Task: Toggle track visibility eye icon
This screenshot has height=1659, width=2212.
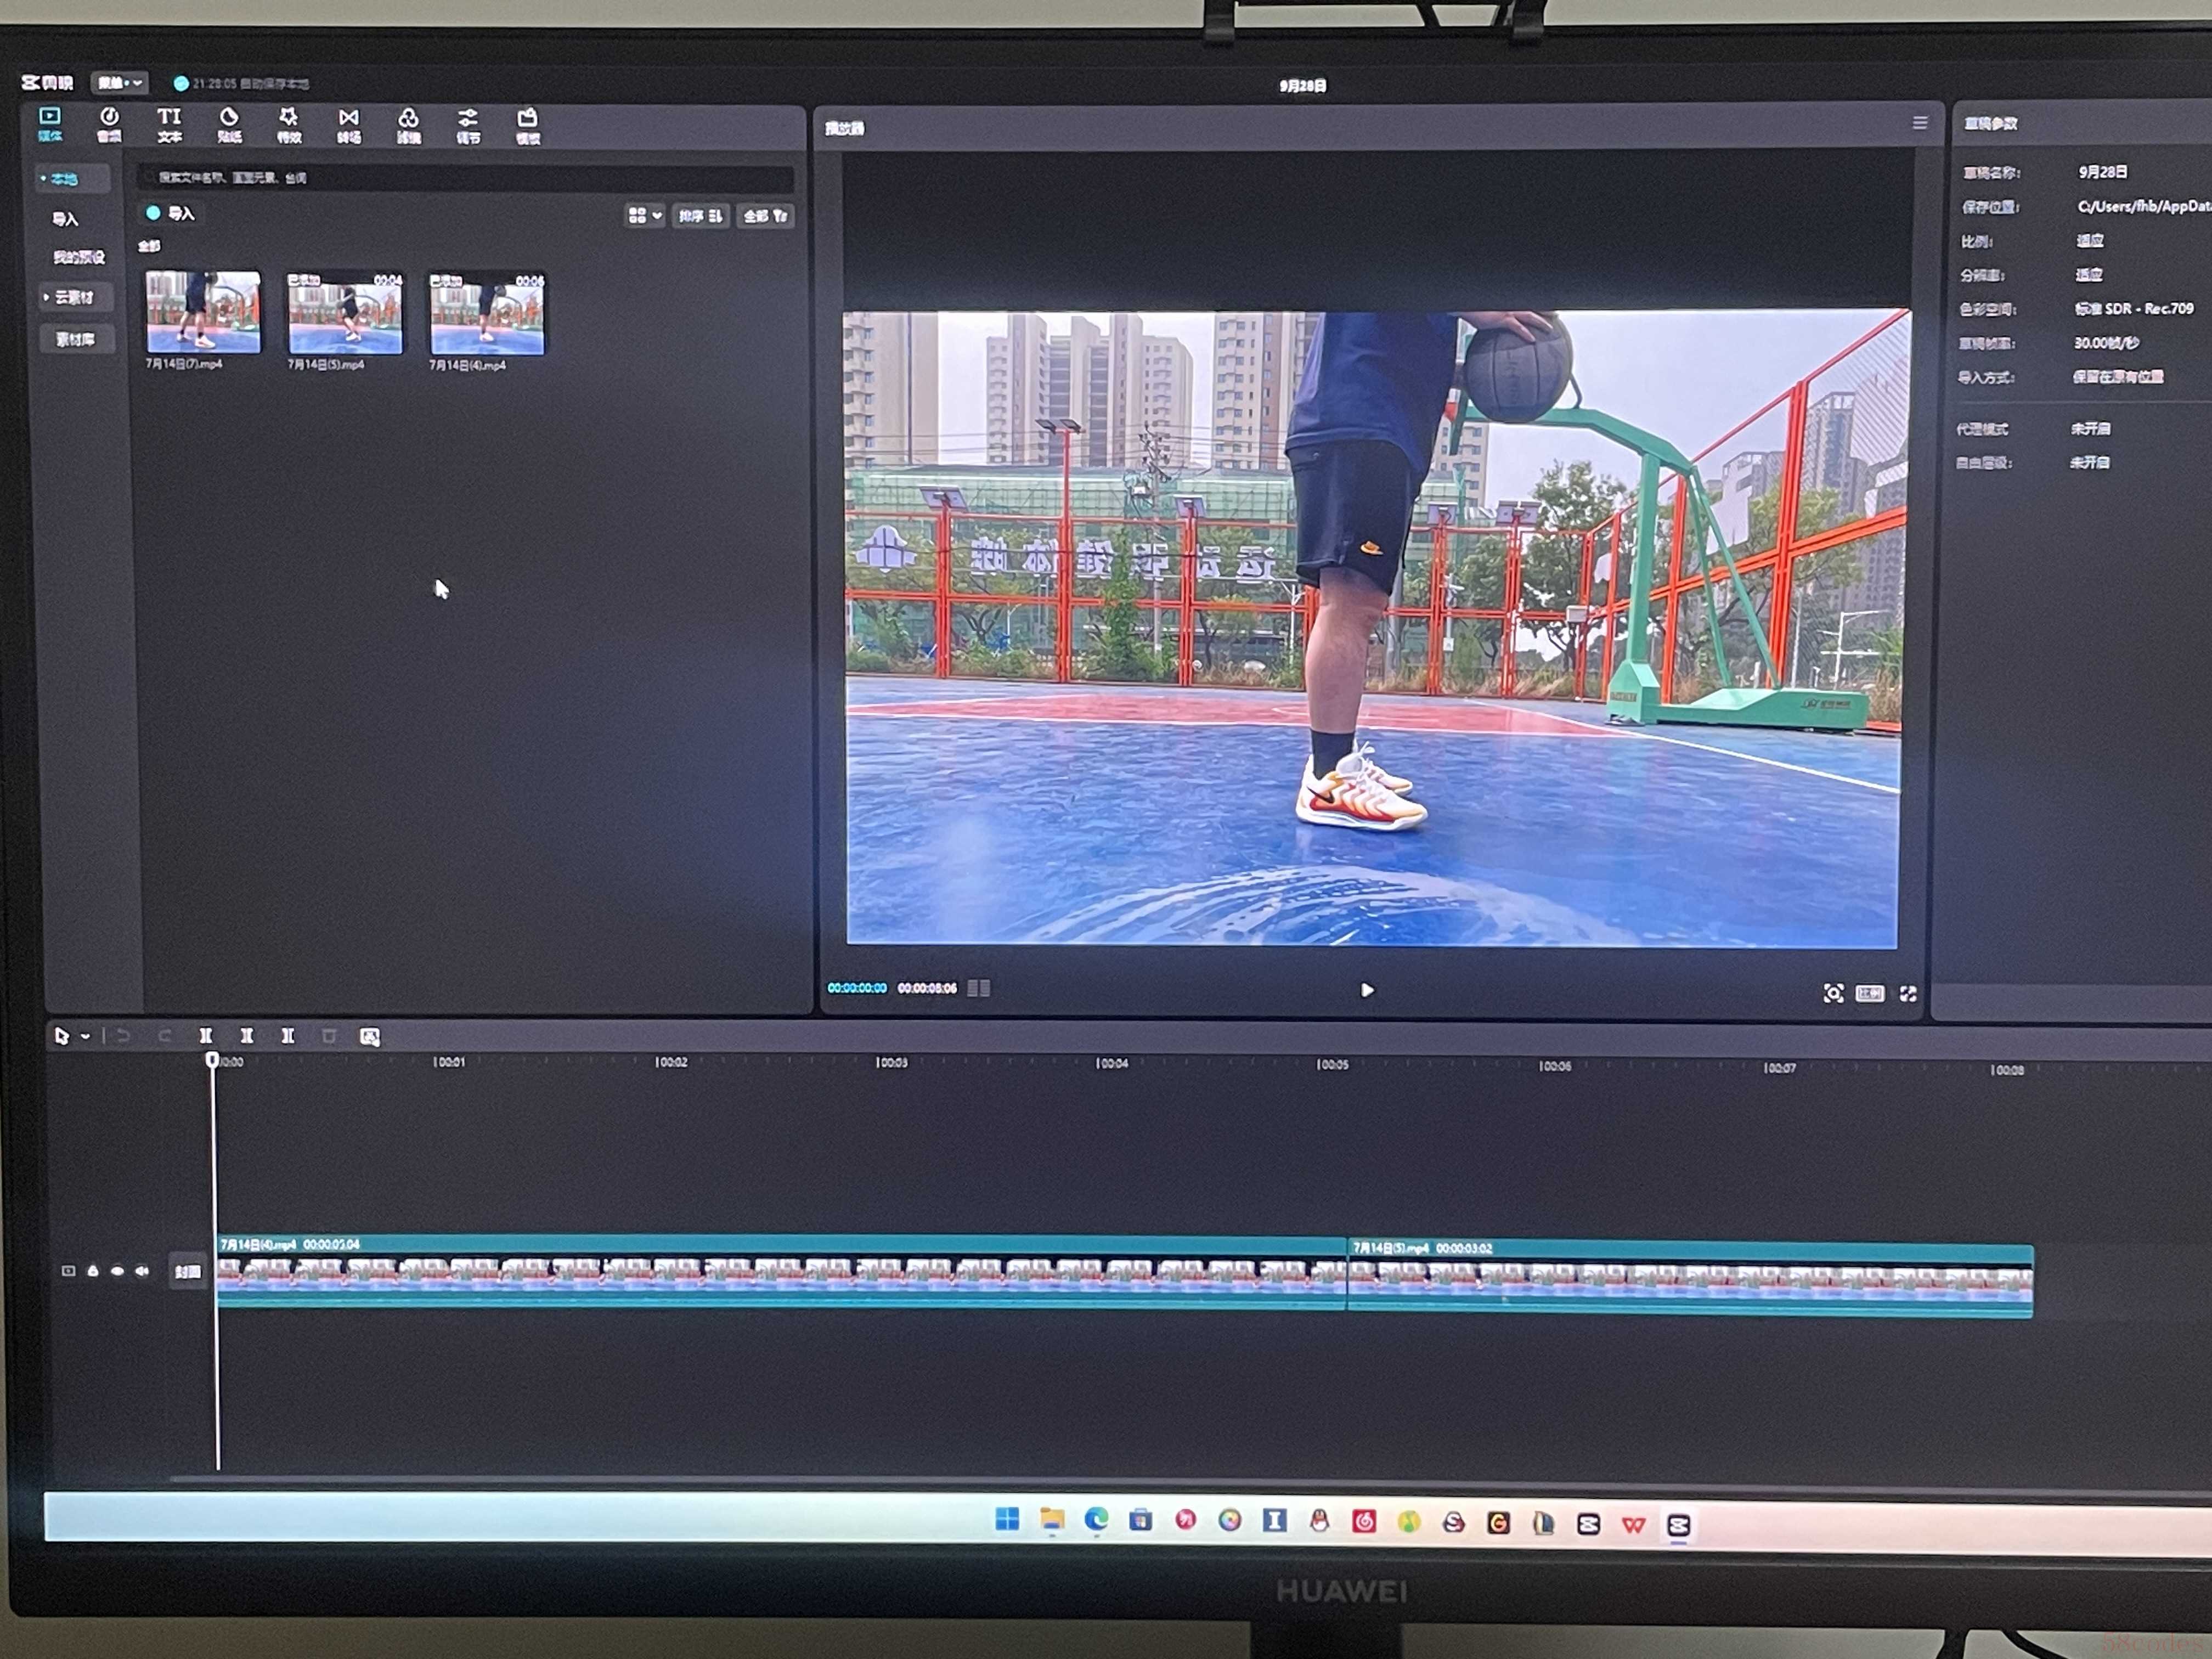Action: 117,1271
